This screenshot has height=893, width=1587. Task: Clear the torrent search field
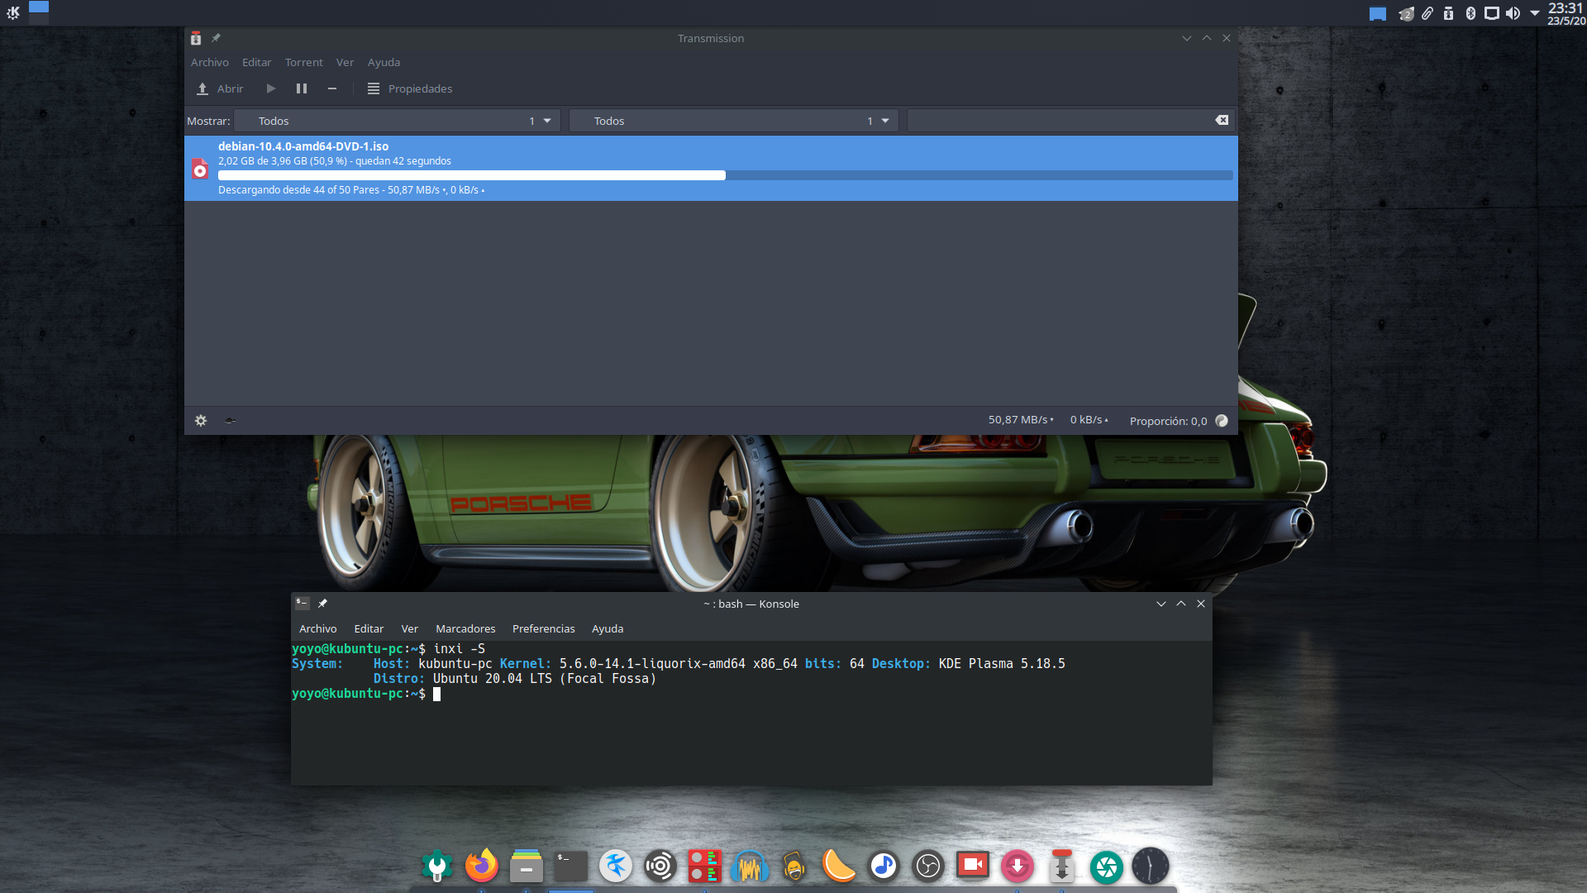click(x=1222, y=121)
